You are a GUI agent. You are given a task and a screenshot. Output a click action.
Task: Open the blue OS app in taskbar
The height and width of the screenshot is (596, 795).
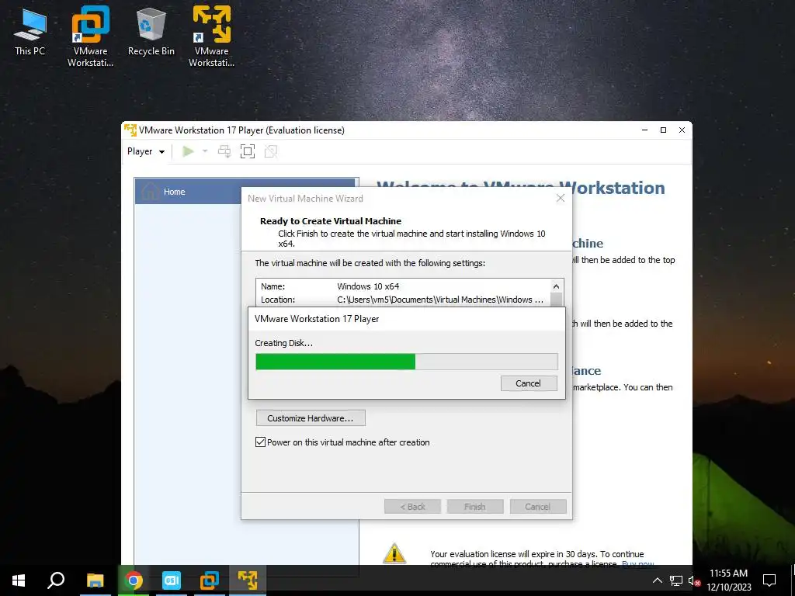(172, 580)
